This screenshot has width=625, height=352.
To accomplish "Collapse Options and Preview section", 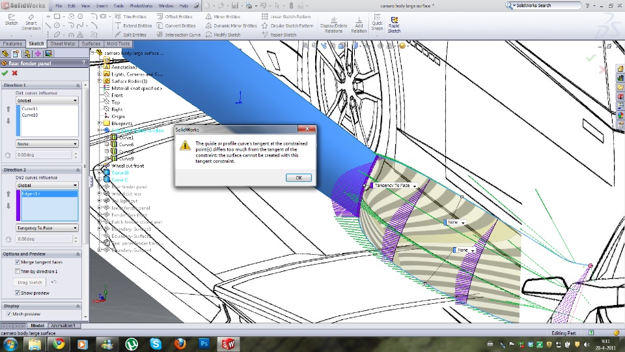I will (77, 254).
